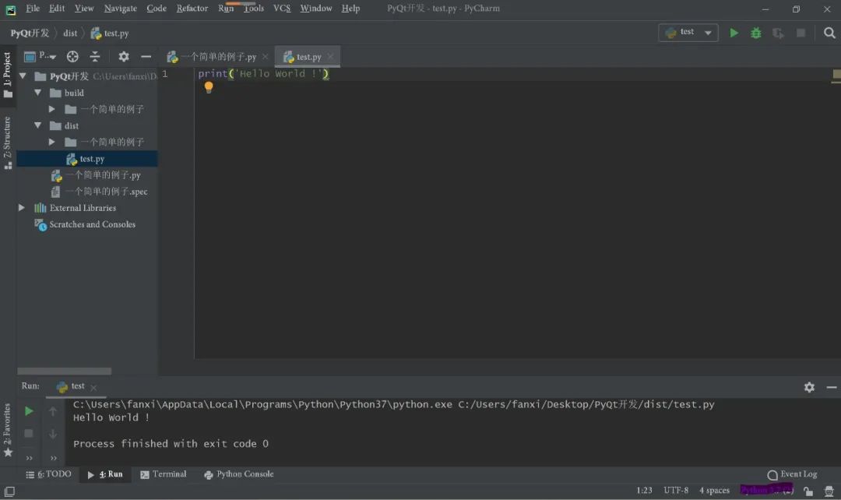Viewport: 841px width, 500px height.
Task: Click PyQt开发 in the breadcrumb path
Action: coord(30,33)
